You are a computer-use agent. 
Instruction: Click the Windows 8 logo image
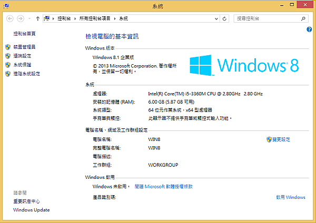[244, 65]
